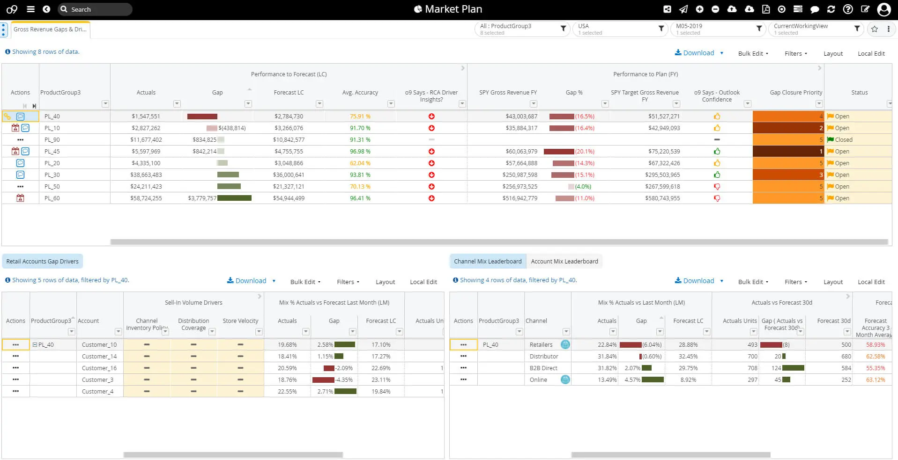The height and width of the screenshot is (460, 898).
Task: Switch to Channel Mix Leaderboard tab
Action: coord(488,261)
